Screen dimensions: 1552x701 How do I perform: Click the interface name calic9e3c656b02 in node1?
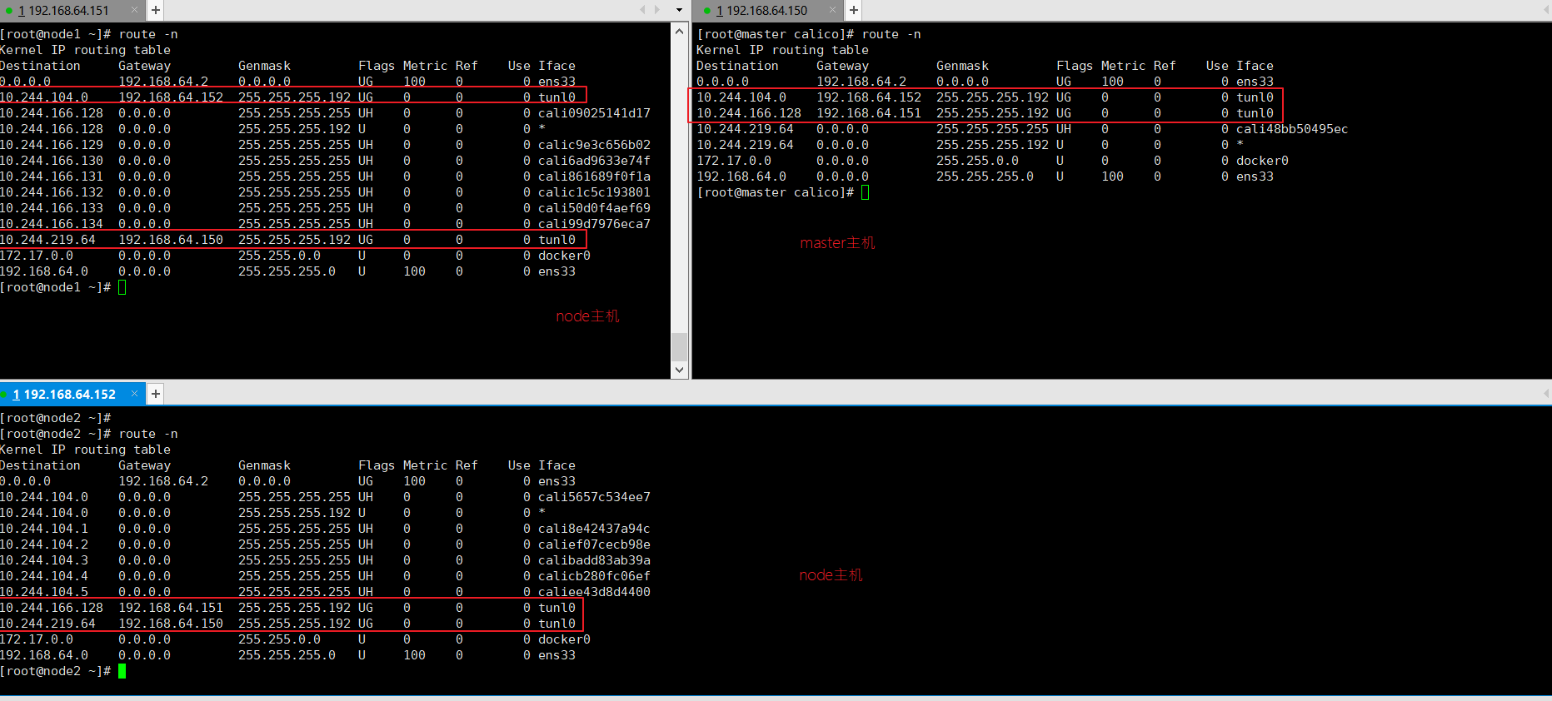[x=594, y=145]
